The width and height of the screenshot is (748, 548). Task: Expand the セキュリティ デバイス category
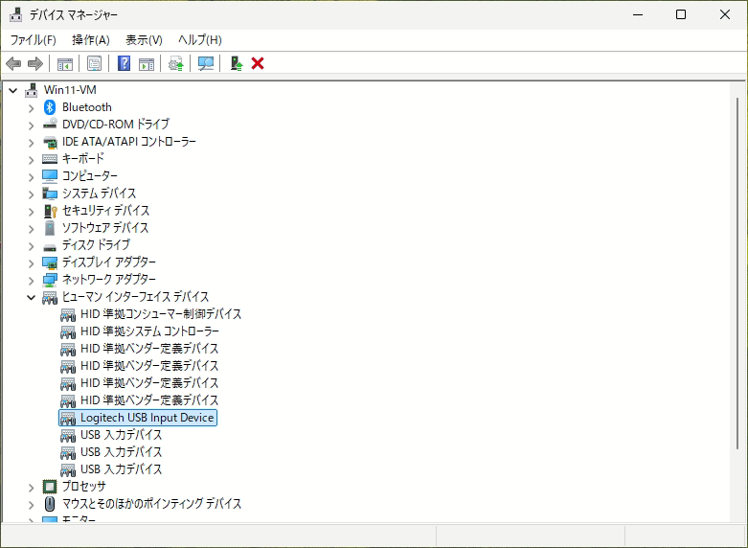[32, 212]
